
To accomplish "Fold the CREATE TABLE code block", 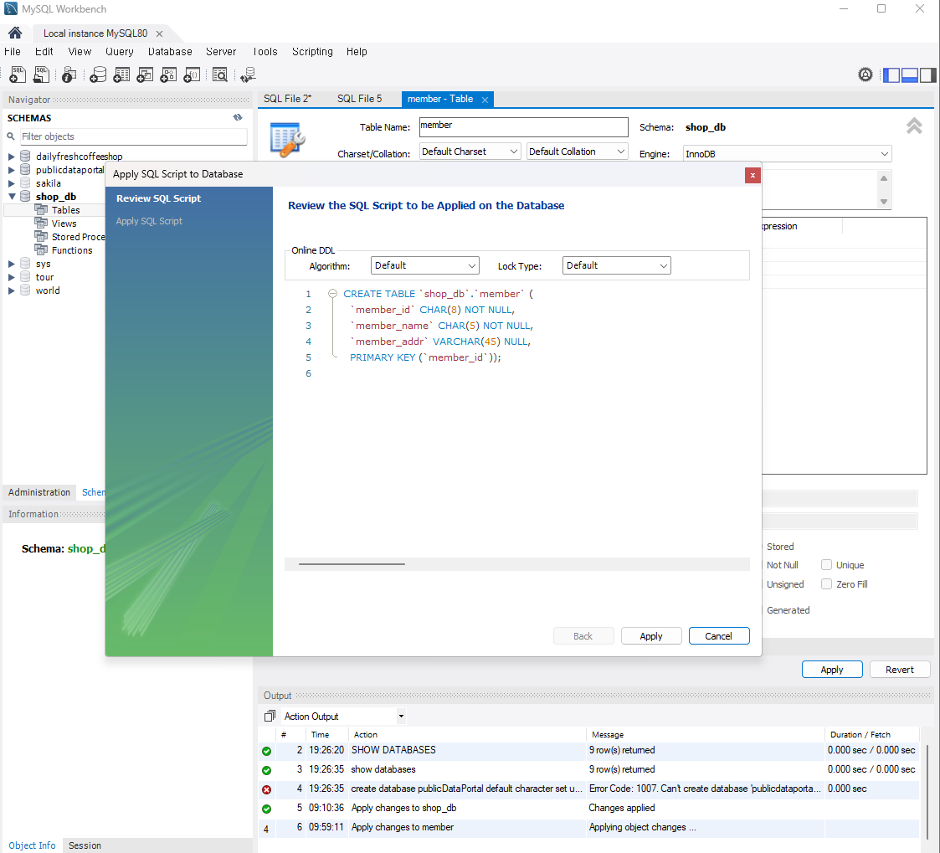I will pyautogui.click(x=332, y=294).
